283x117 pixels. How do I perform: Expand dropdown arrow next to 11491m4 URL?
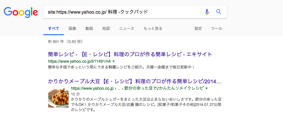(113, 61)
